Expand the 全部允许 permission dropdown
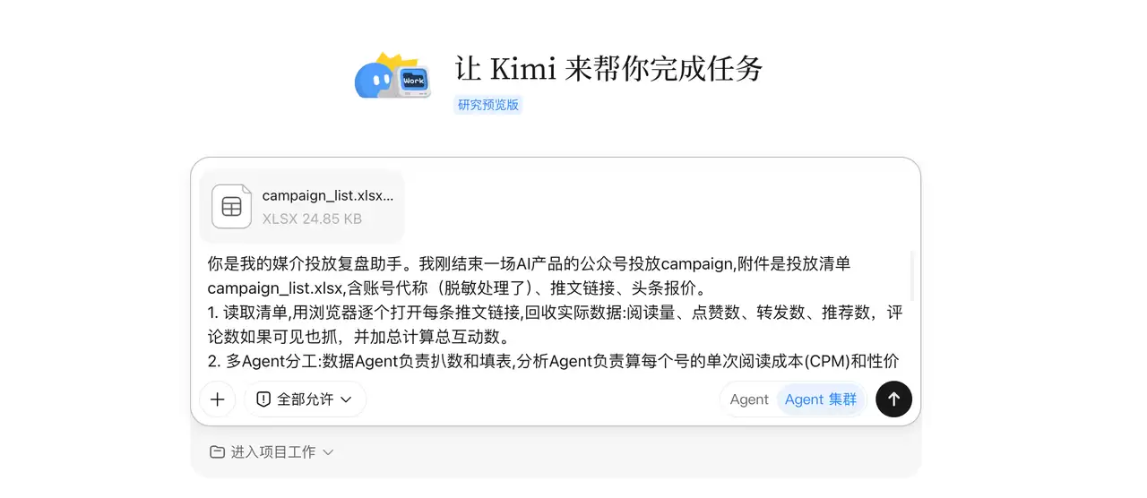 pos(306,399)
